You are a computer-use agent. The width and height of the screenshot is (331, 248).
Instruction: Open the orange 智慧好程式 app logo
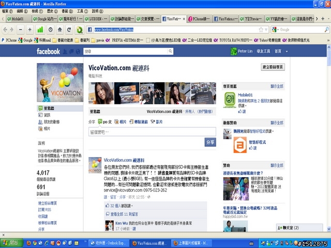tap(240, 145)
